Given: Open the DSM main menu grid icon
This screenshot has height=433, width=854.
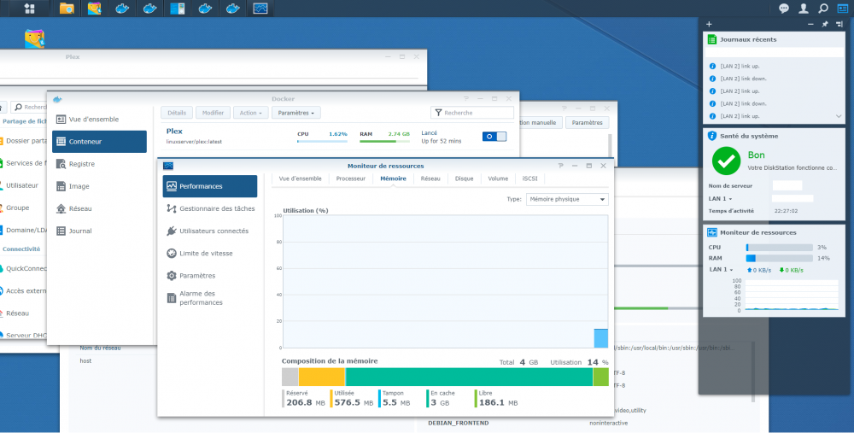Looking at the screenshot, I should click(30, 9).
